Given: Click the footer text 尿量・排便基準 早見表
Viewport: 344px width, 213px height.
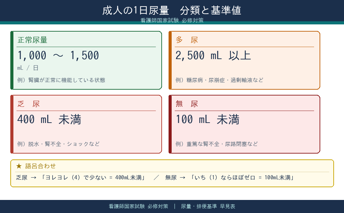Looking at the screenshot, I should point(208,206).
